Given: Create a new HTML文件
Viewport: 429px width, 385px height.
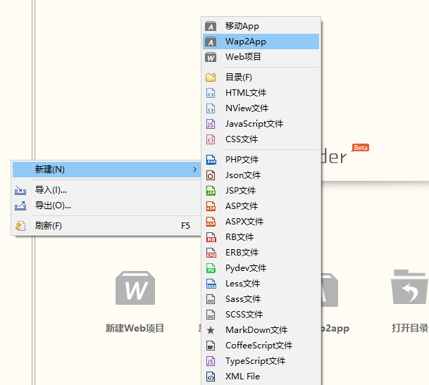Looking at the screenshot, I should click(261, 93).
